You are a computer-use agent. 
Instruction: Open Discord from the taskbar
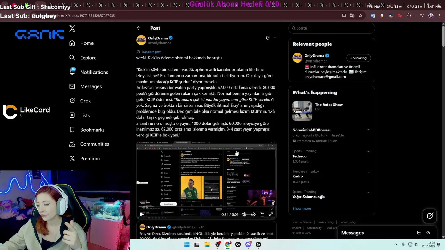point(248,244)
